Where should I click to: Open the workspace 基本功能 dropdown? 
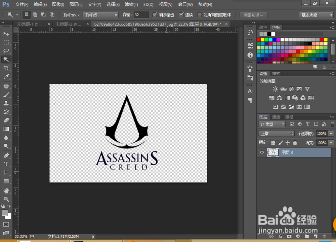click(x=316, y=15)
